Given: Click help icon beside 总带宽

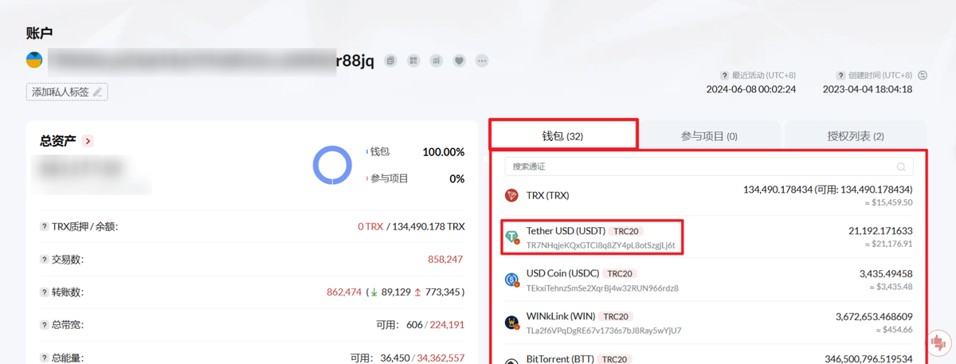Looking at the screenshot, I should click(45, 325).
